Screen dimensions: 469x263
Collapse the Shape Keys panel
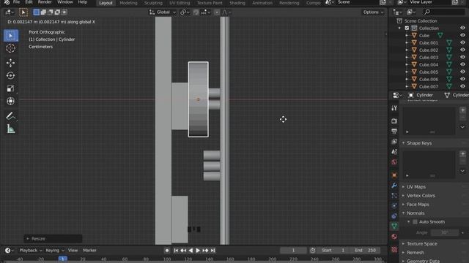pyautogui.click(x=419, y=143)
